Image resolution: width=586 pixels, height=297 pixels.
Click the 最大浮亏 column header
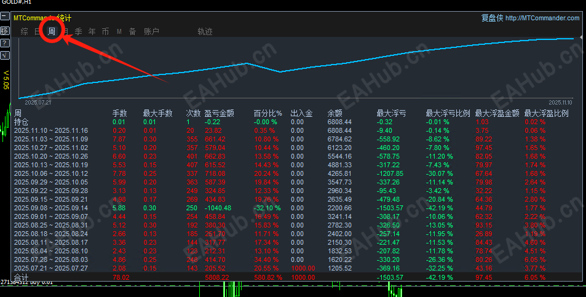point(391,113)
